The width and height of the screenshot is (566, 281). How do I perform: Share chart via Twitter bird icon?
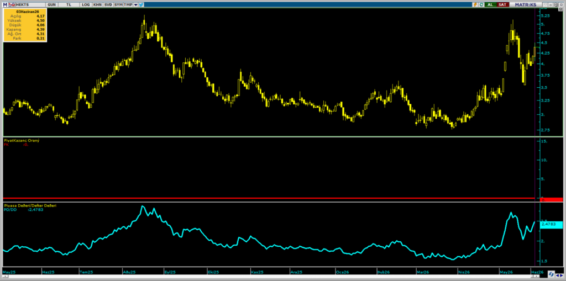tap(141, 4)
